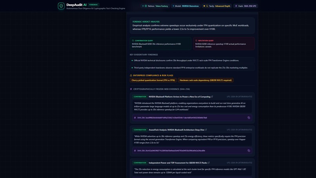
Task: Click the CONFIRMATION tag on the Blackwell Platform card
Action: tap(140, 97)
